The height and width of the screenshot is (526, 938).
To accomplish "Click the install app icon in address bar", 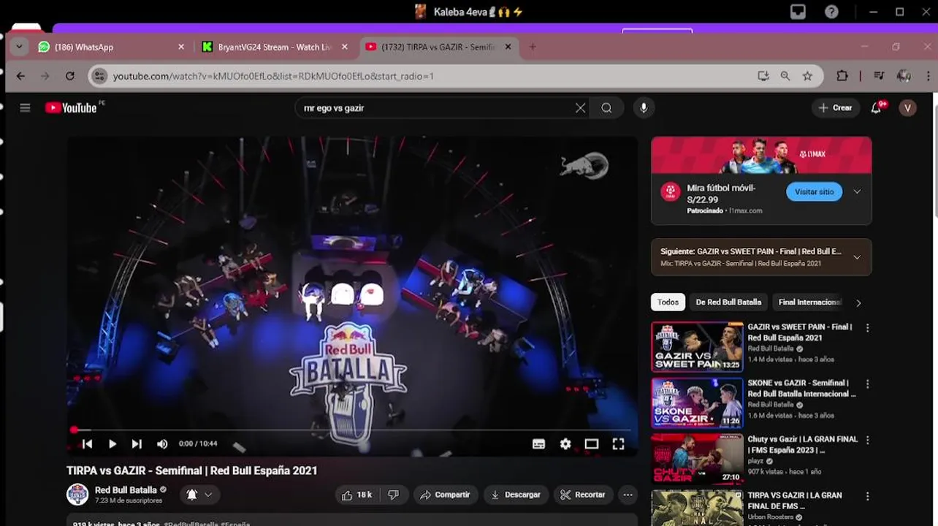I will point(763,76).
